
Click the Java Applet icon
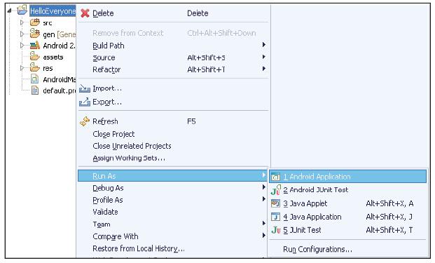click(x=275, y=203)
